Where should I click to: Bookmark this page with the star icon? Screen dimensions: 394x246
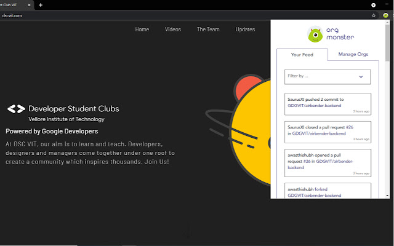point(374,15)
